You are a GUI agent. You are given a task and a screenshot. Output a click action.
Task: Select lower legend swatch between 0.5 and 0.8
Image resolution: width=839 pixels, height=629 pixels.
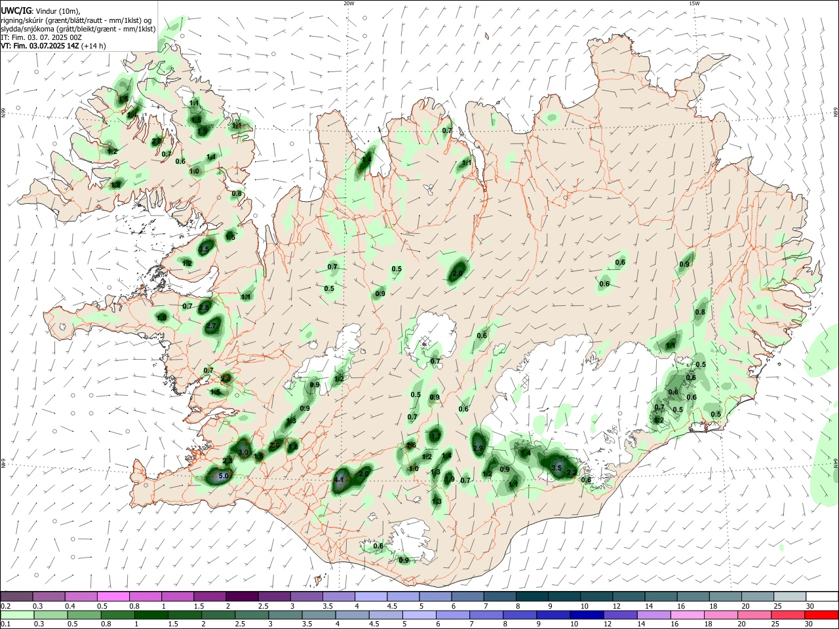(x=83, y=615)
